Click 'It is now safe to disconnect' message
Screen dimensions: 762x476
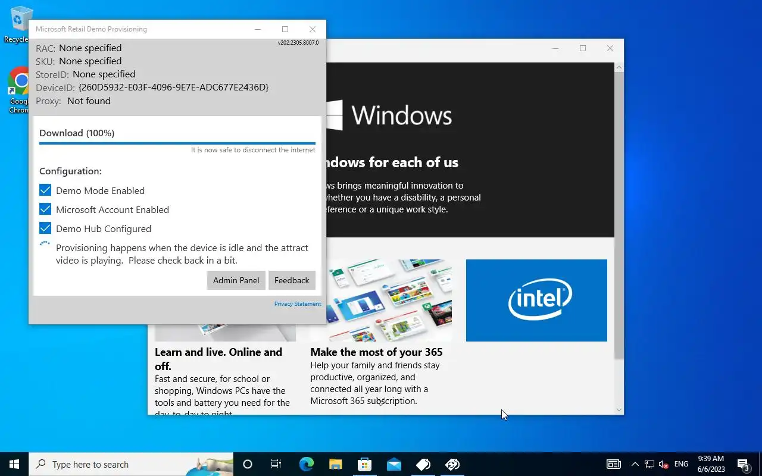pyautogui.click(x=253, y=150)
